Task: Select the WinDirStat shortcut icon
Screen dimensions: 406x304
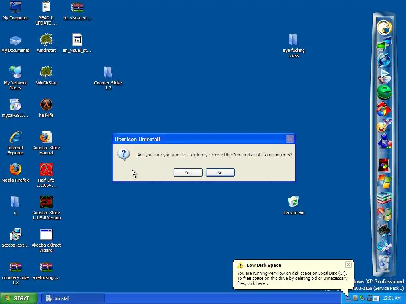Action: (46, 76)
